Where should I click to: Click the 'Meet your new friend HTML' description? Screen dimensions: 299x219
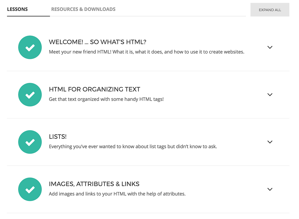coord(146,52)
